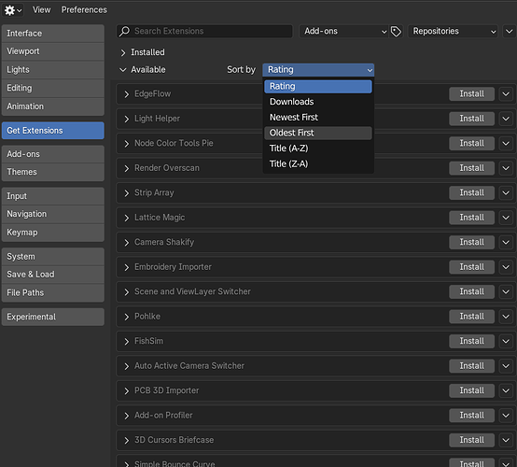Open the Repositories dropdown
Image resolution: width=517 pixels, height=467 pixels.
pyautogui.click(x=453, y=32)
